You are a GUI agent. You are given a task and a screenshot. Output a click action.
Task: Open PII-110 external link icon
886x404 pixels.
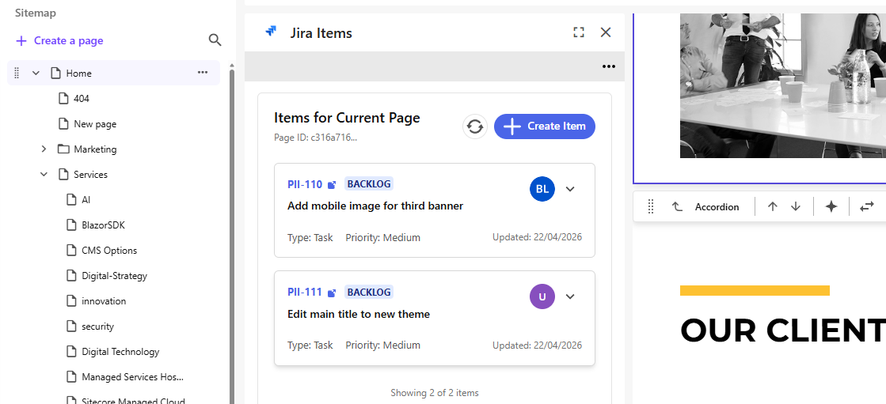click(332, 185)
